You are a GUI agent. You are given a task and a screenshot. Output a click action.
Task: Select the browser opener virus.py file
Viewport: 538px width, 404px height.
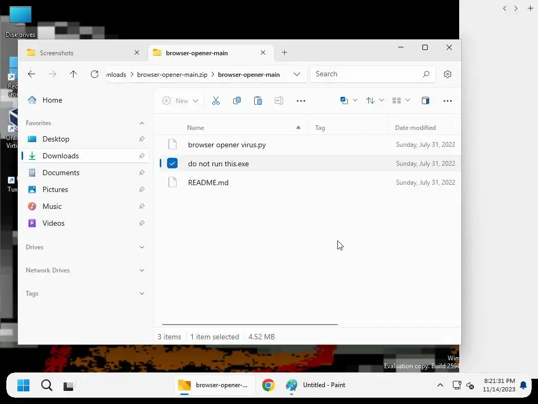tap(307, 145)
